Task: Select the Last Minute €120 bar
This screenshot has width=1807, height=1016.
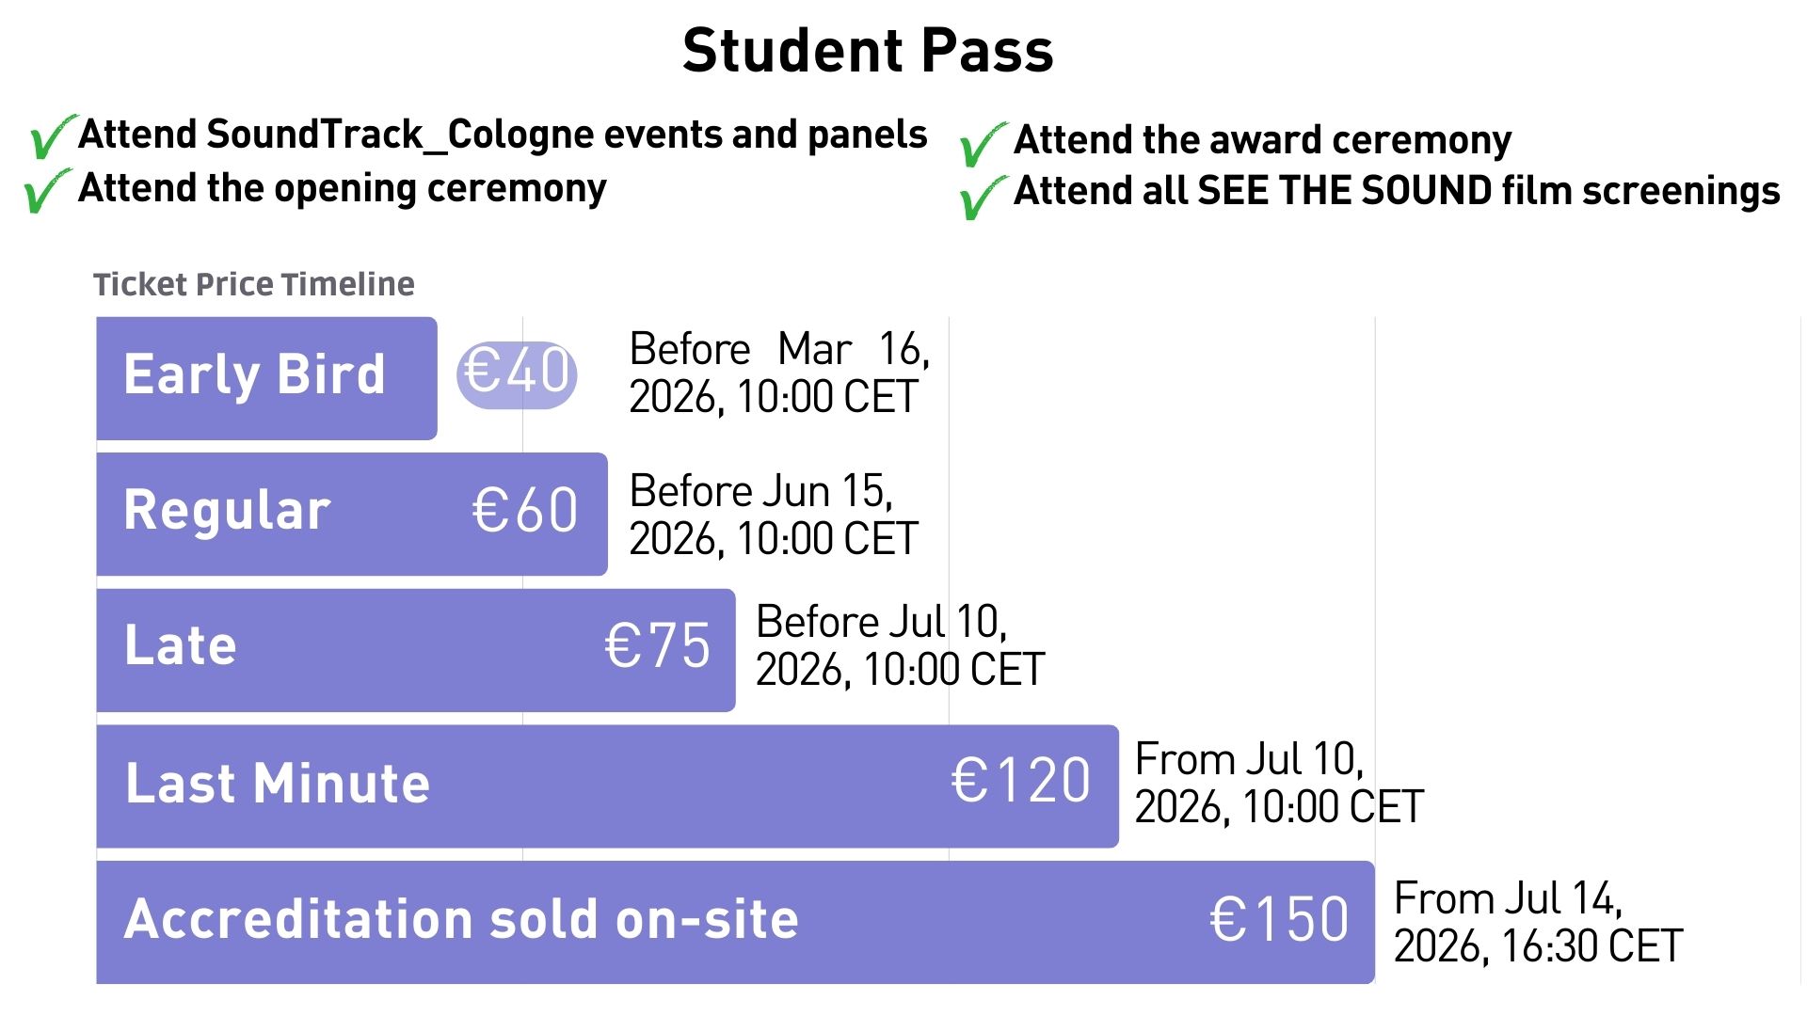Action: click(607, 786)
